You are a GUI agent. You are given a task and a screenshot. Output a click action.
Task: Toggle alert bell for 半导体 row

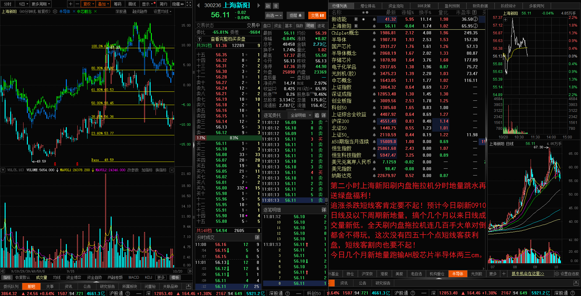pyautogui.click(x=374, y=40)
